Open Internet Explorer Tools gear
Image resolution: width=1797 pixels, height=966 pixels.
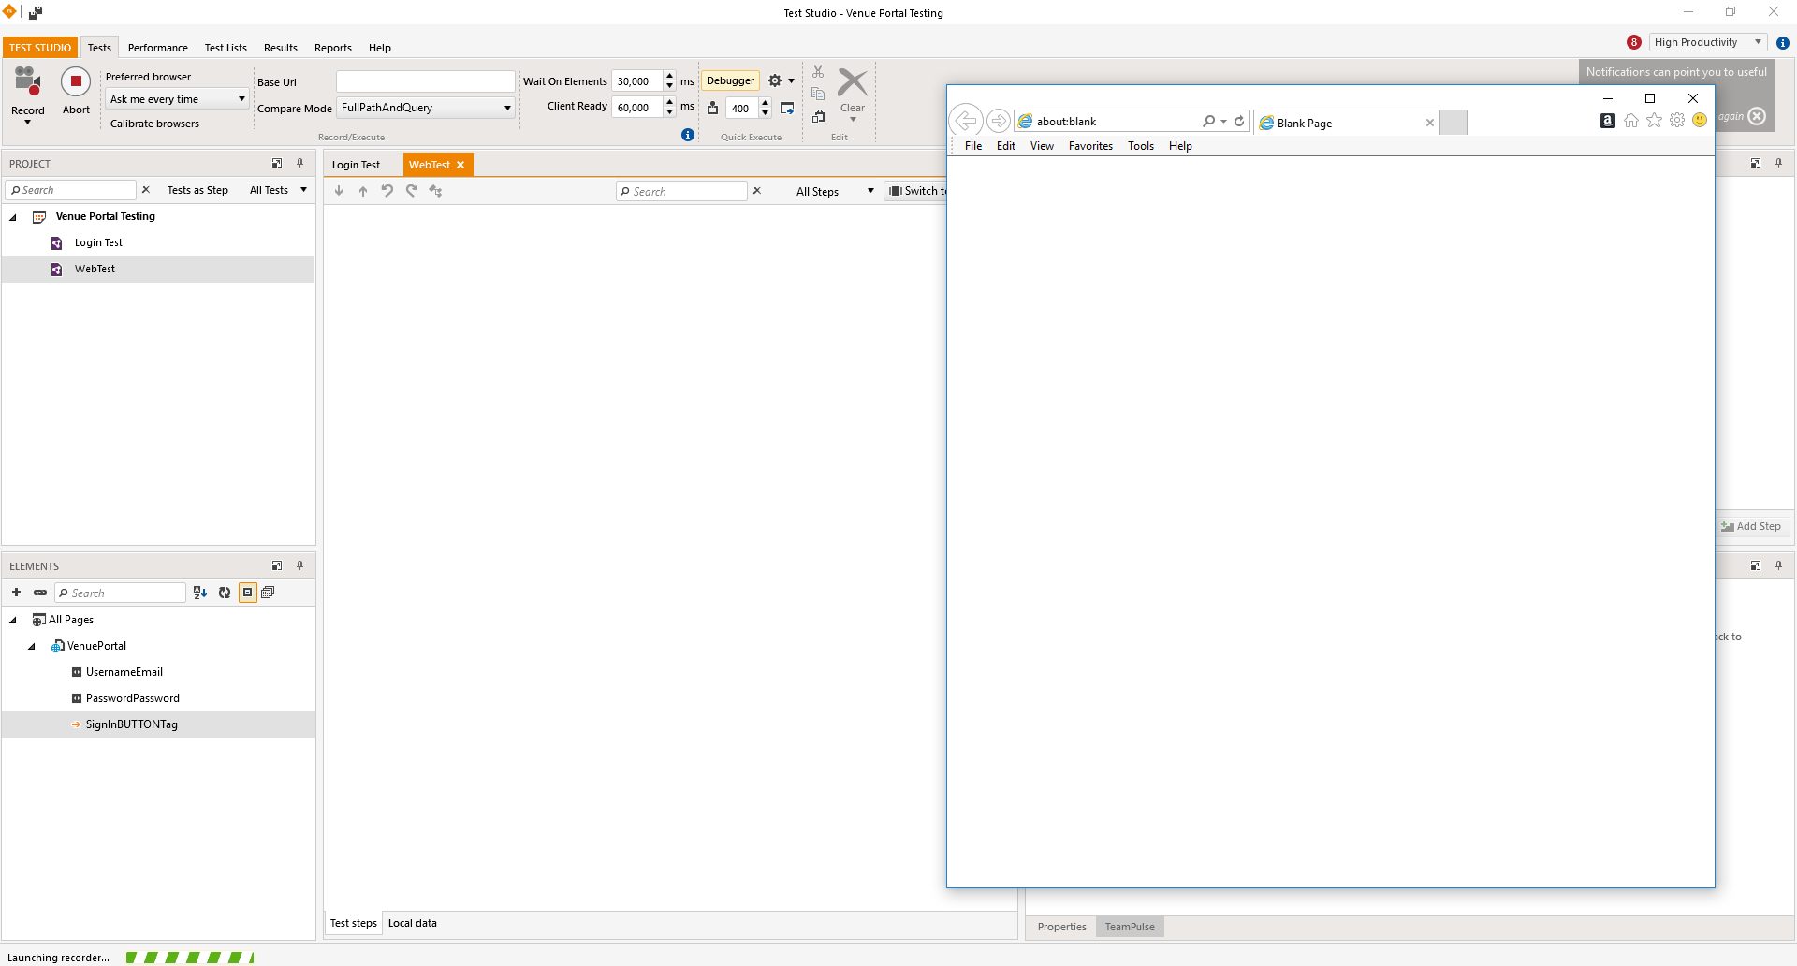pyautogui.click(x=1677, y=120)
